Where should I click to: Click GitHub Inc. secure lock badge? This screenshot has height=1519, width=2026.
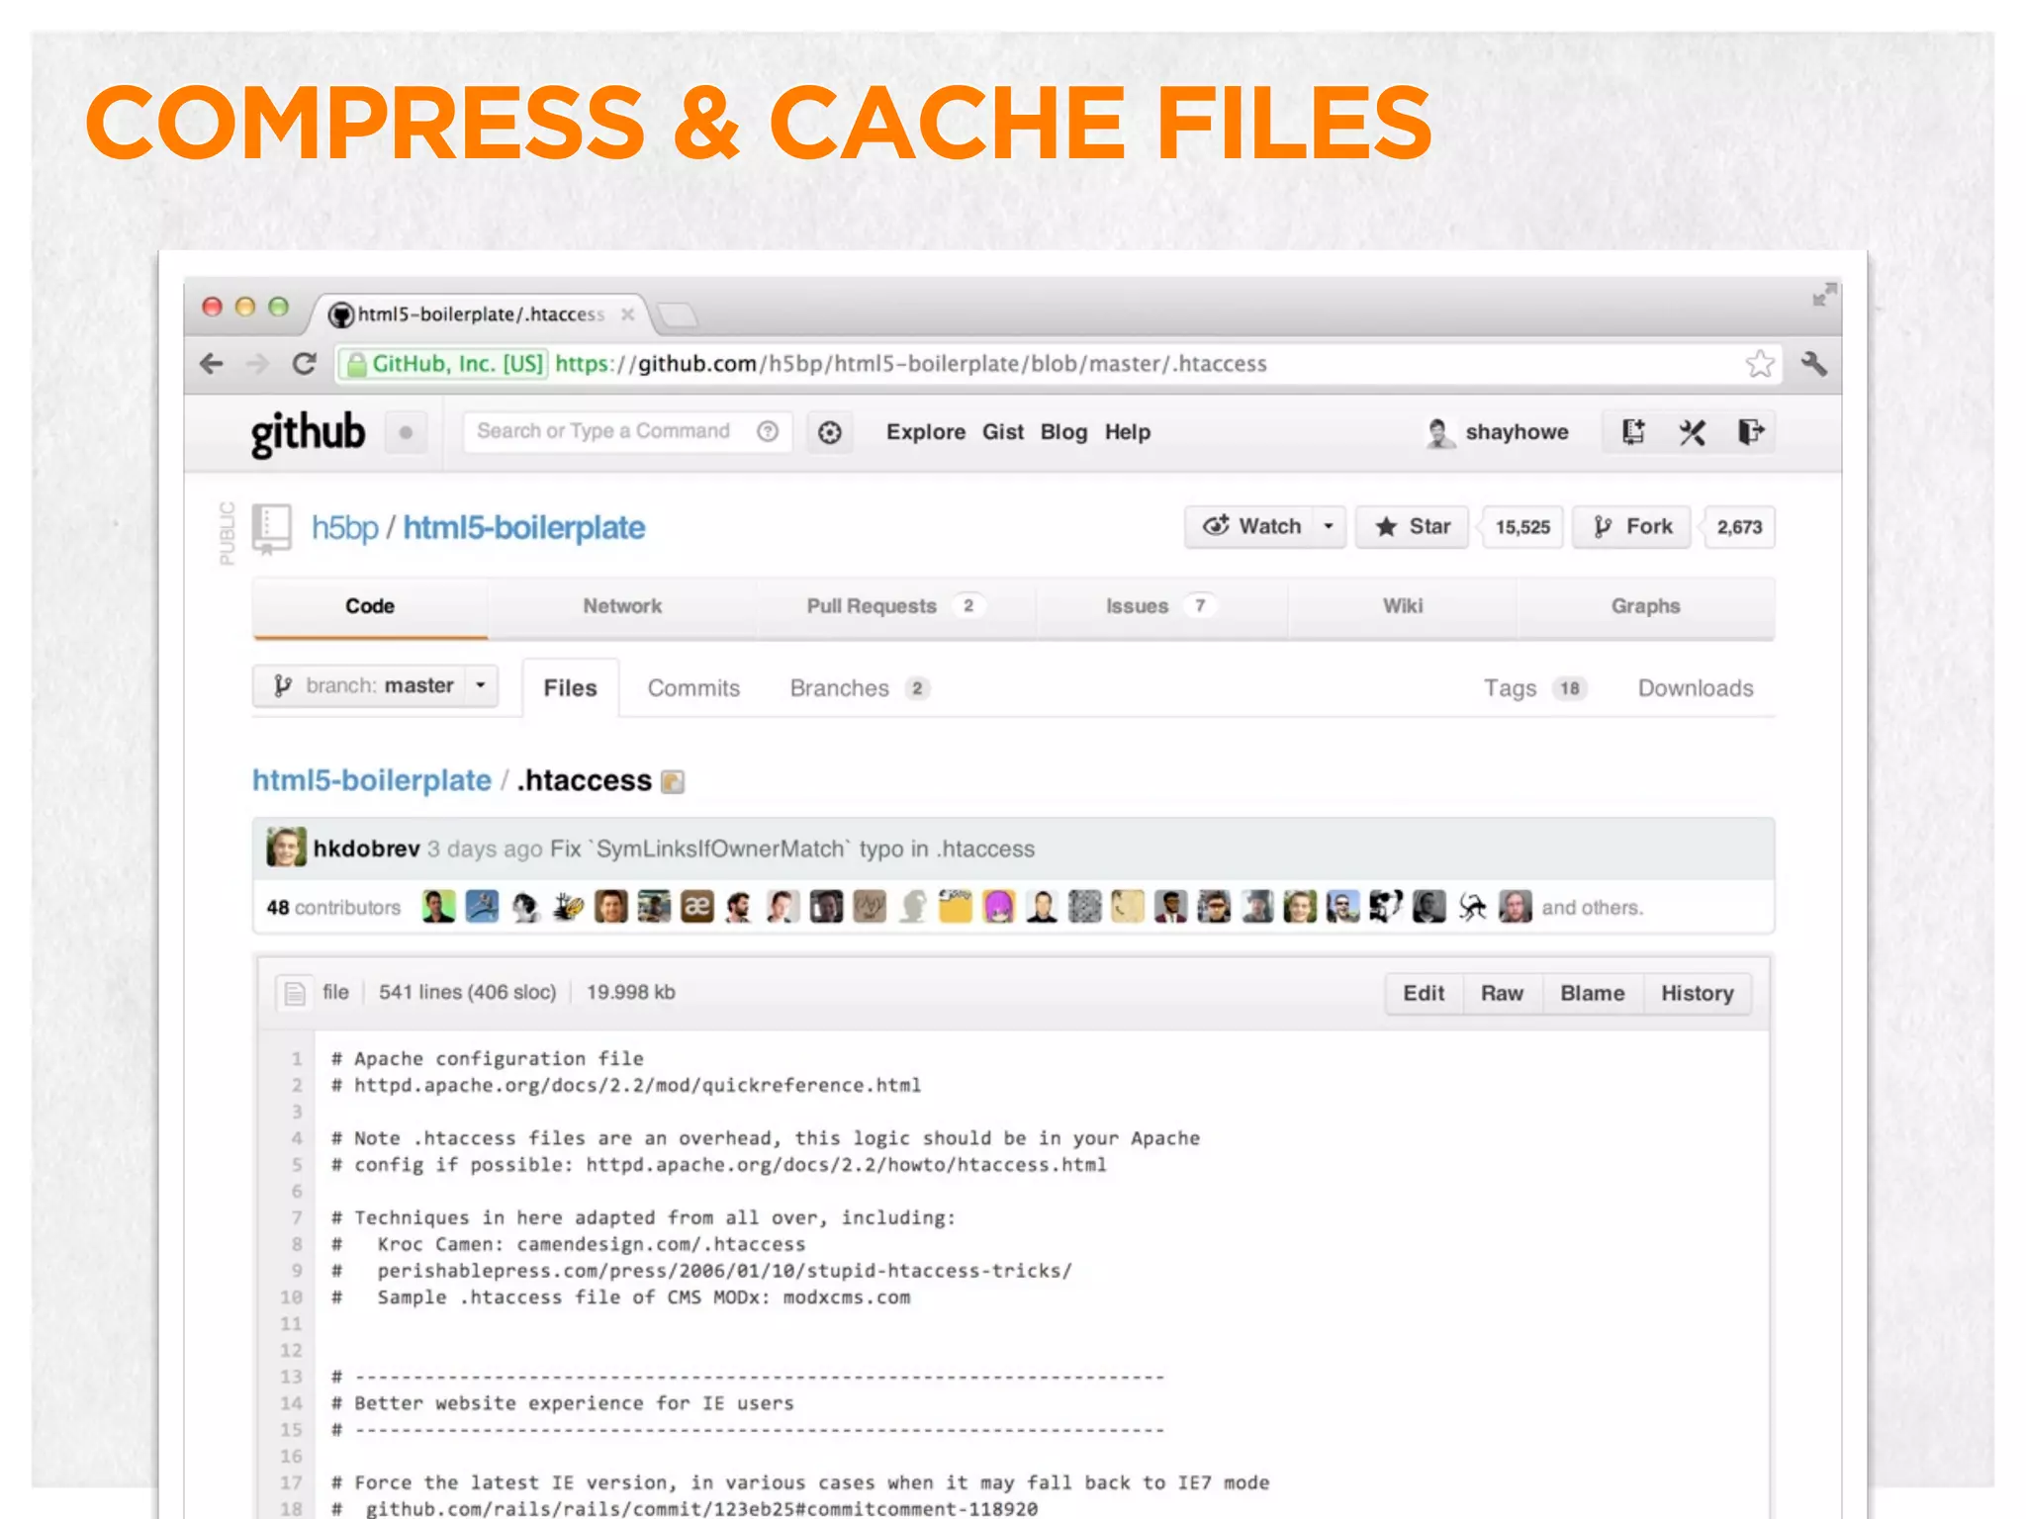(x=444, y=364)
